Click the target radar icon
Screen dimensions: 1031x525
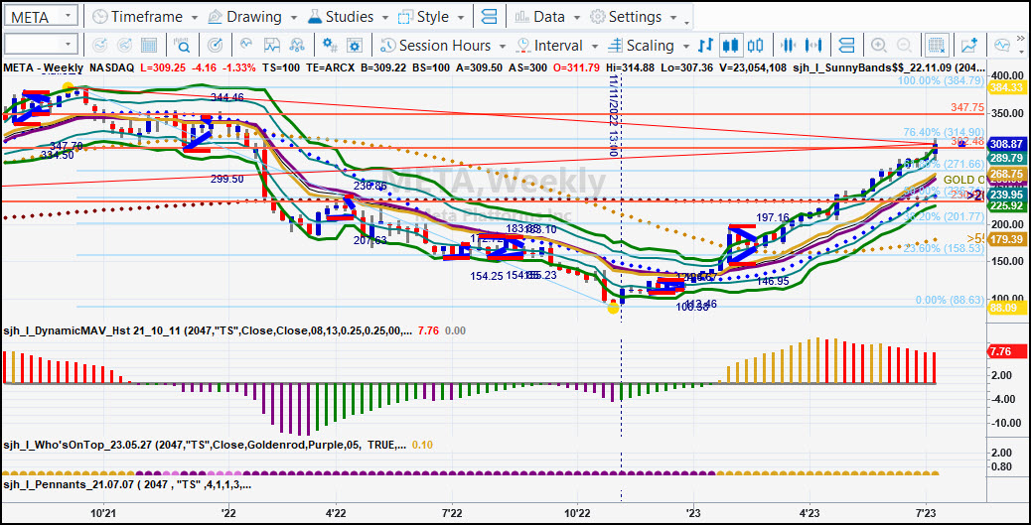(x=215, y=46)
